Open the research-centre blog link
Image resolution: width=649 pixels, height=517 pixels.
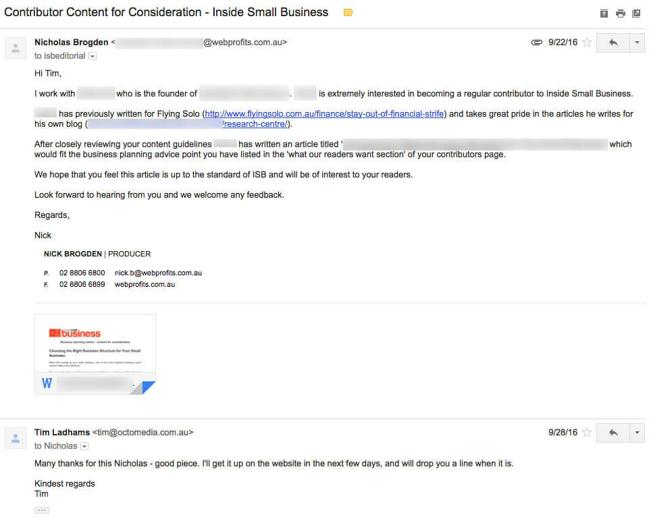[255, 124]
